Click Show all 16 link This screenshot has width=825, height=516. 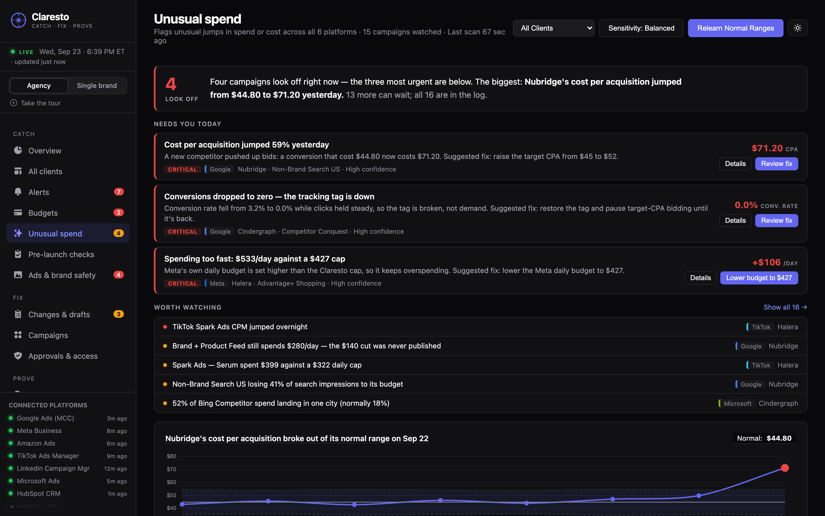tap(785, 307)
